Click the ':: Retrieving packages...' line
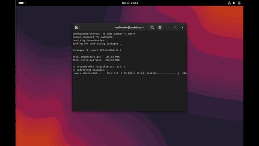Image resolution: width=259 pixels, height=146 pixels. (x=90, y=70)
